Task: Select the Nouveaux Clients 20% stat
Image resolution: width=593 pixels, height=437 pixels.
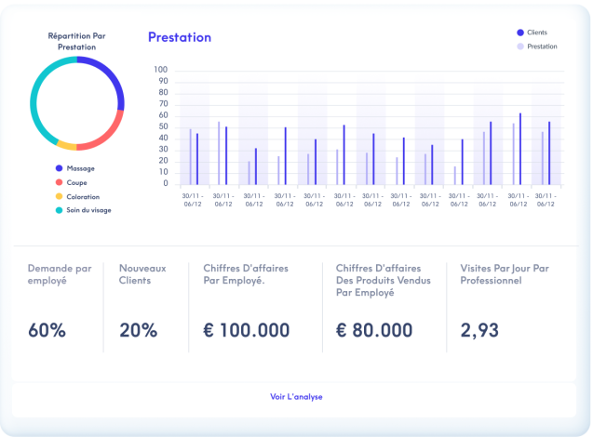Action: pos(138,330)
